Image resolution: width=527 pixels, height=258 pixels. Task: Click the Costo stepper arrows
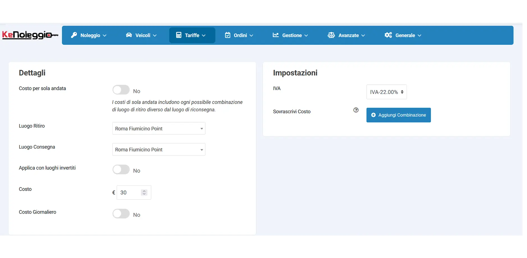[144, 192]
